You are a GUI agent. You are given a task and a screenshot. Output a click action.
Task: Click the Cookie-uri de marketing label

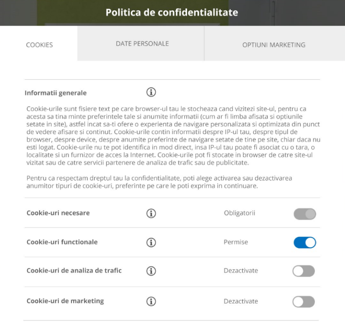point(65,301)
